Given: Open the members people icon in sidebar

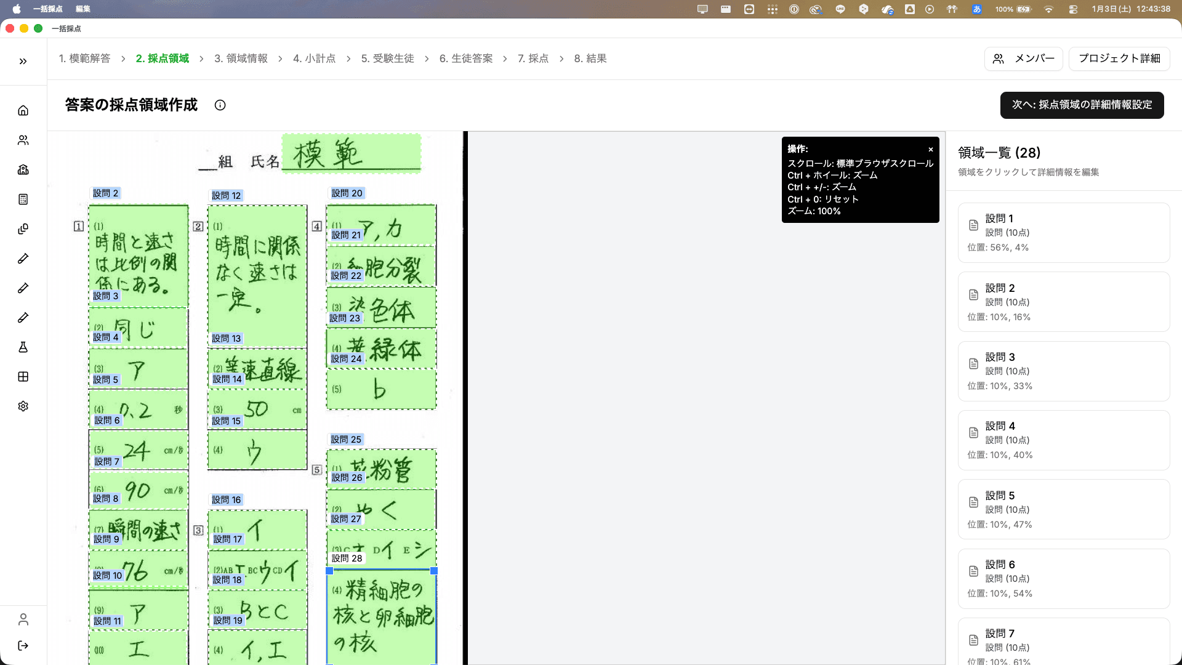Looking at the screenshot, I should (x=23, y=140).
